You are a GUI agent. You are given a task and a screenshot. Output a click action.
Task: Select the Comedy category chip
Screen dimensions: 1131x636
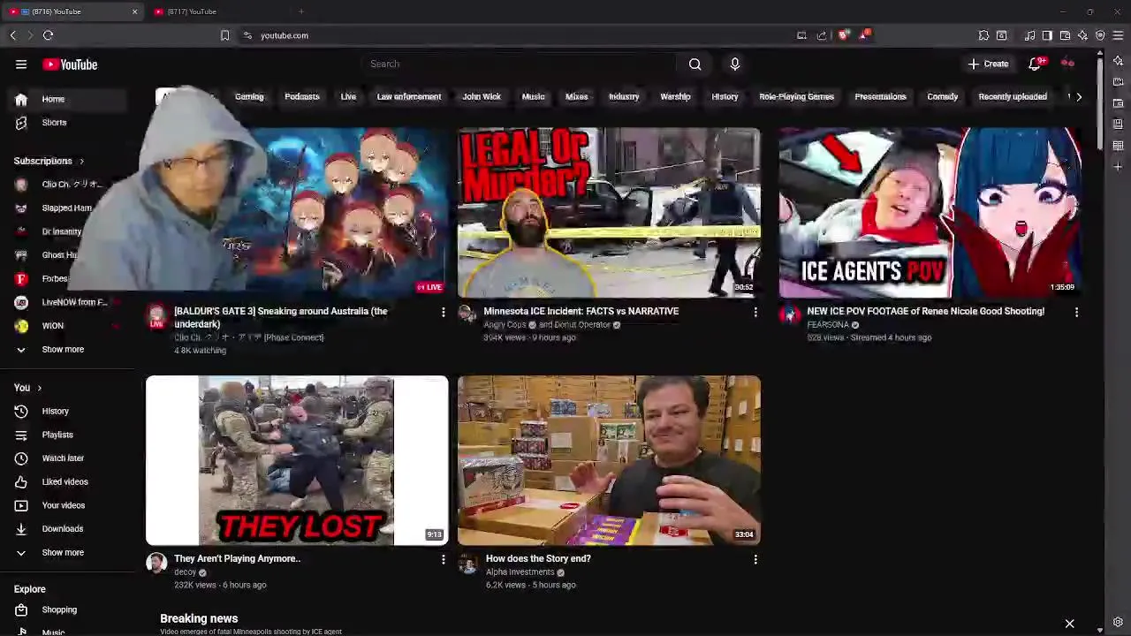[942, 96]
